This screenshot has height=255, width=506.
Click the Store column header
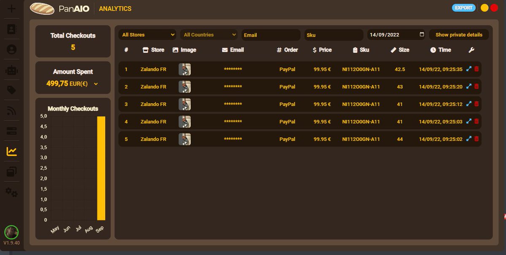tap(153, 50)
